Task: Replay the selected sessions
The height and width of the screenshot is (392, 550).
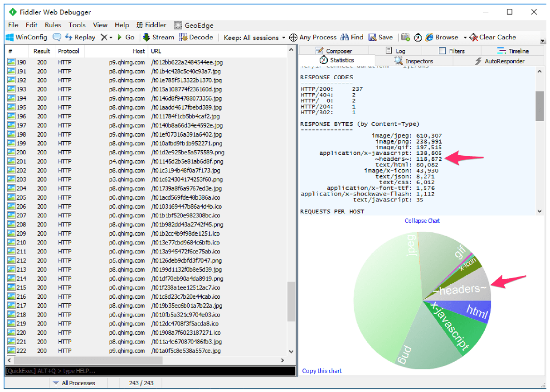Action: tap(80, 38)
